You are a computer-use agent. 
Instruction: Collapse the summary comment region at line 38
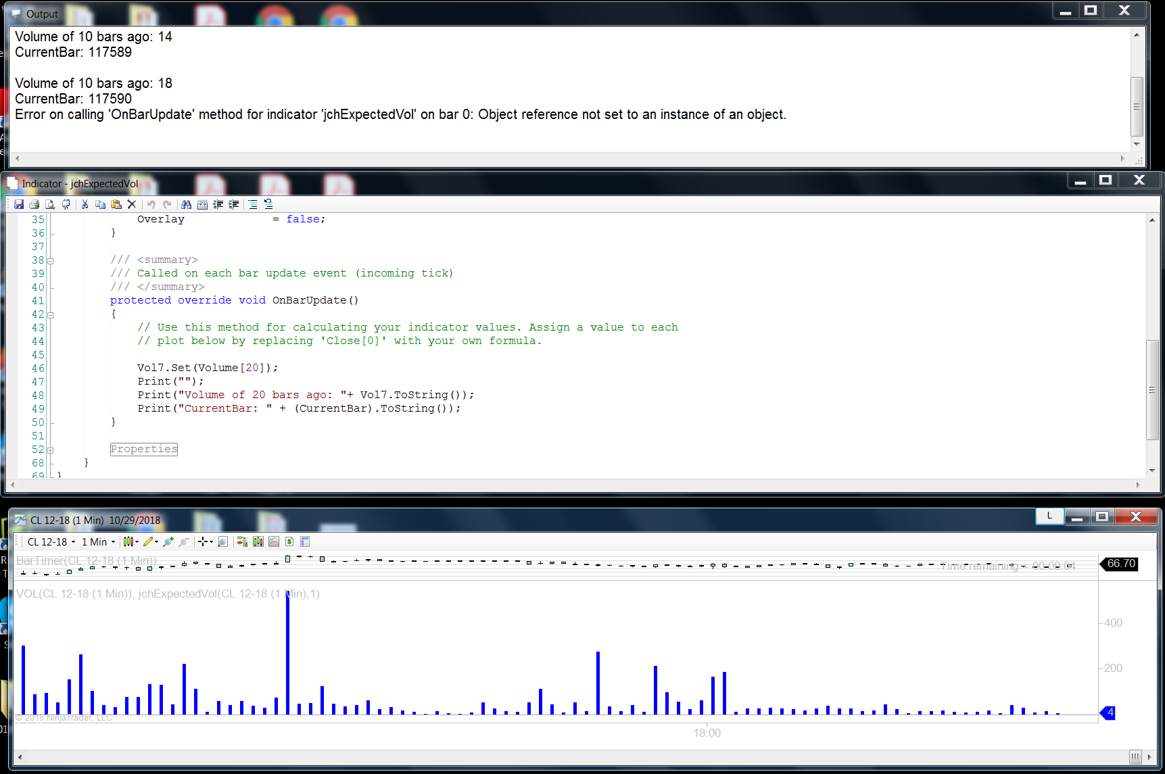50,260
